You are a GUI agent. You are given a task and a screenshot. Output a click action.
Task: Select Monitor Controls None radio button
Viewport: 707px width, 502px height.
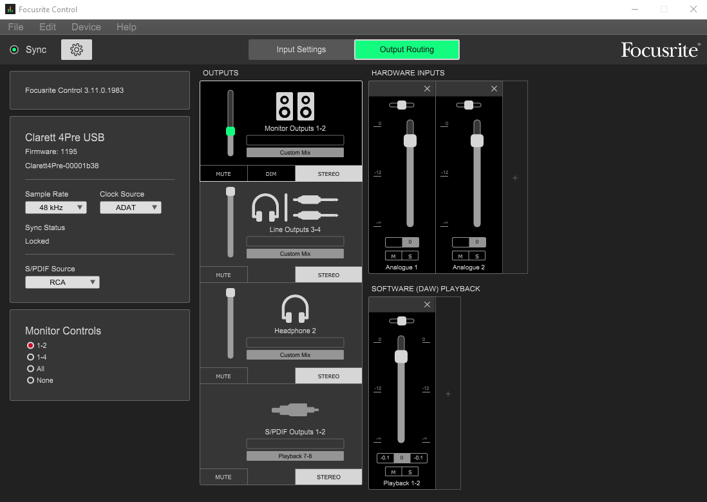(x=31, y=381)
